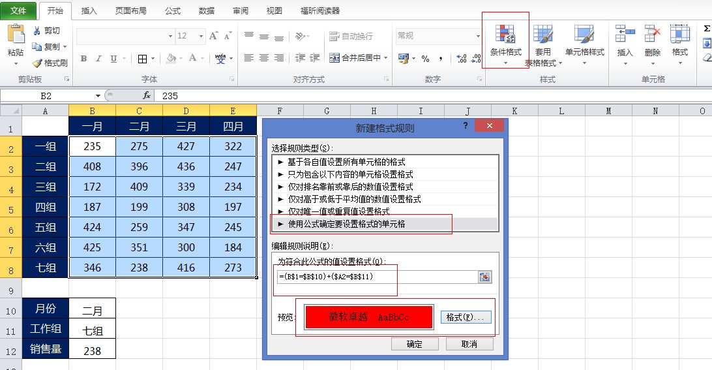The width and height of the screenshot is (712, 370).
Task: Click the fill color bucket icon
Action: pyautogui.click(x=171, y=58)
